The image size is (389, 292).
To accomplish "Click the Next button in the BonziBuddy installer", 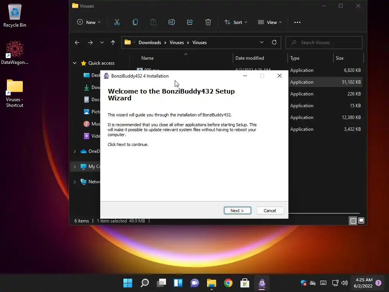I will pyautogui.click(x=237, y=211).
